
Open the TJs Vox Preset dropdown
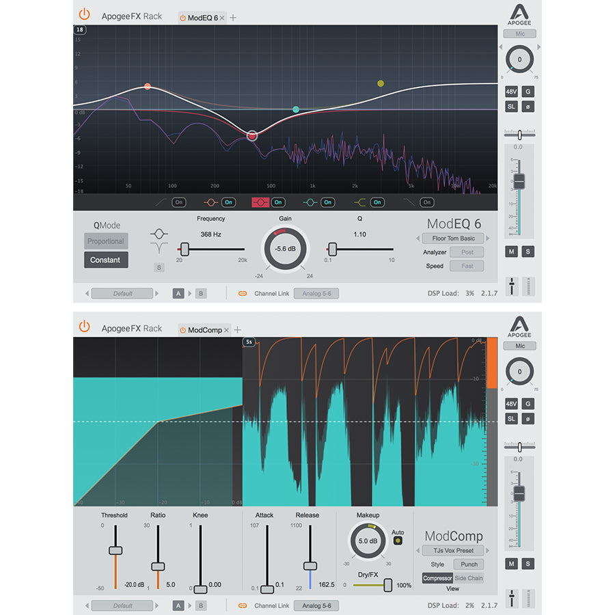pyautogui.click(x=453, y=550)
